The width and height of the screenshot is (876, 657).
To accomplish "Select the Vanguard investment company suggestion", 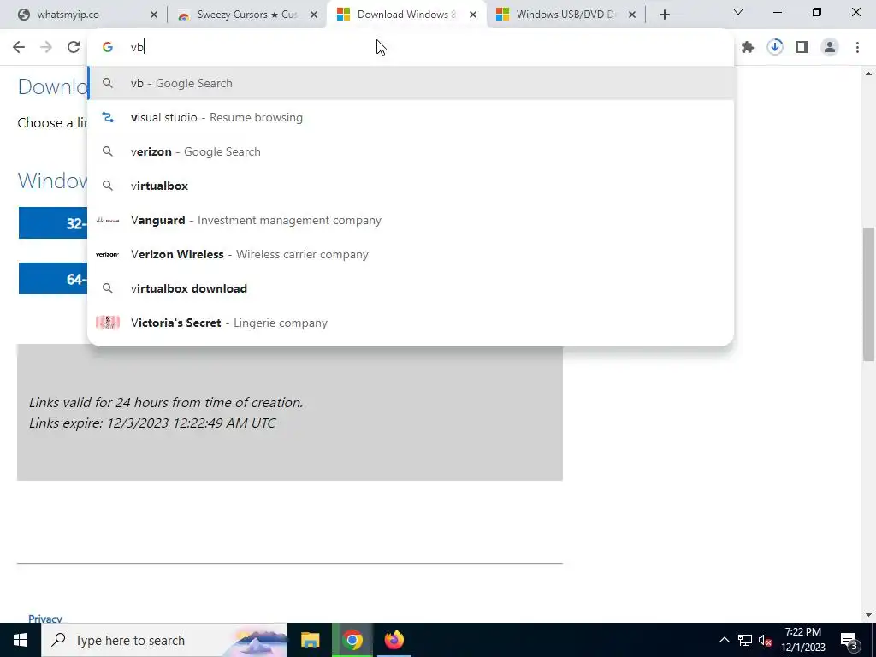I will (x=411, y=220).
